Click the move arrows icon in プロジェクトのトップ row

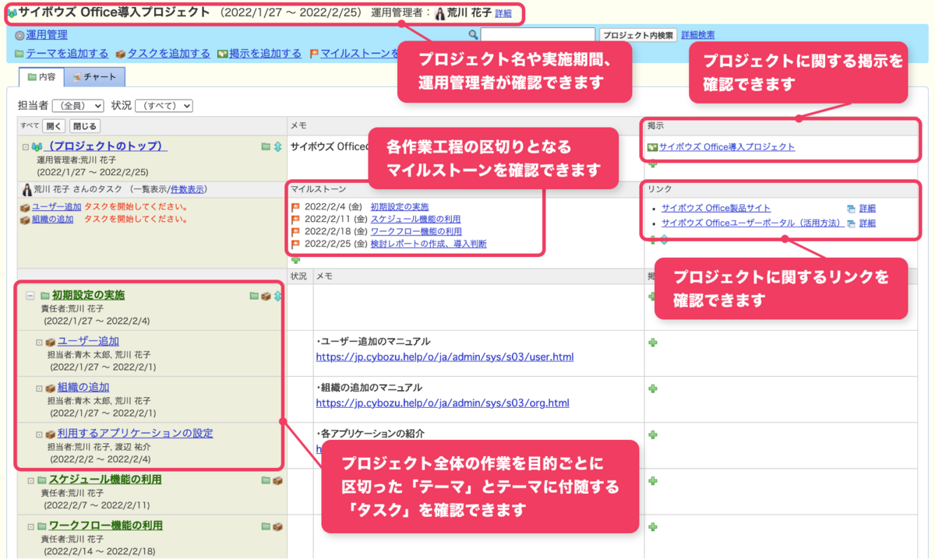(x=277, y=146)
